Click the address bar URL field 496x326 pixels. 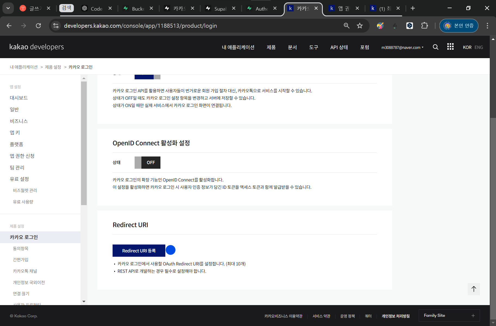click(201, 26)
